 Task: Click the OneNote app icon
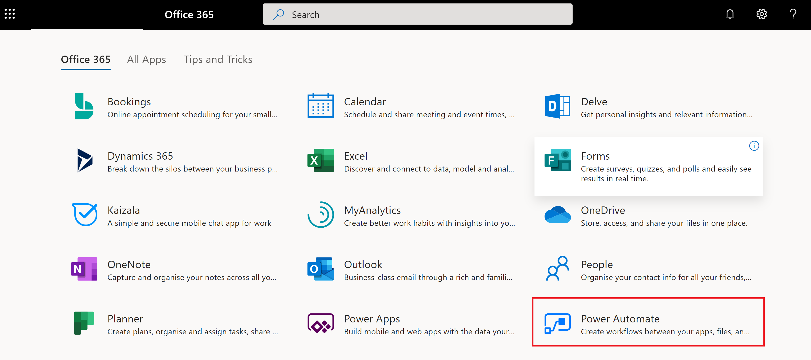pyautogui.click(x=84, y=269)
